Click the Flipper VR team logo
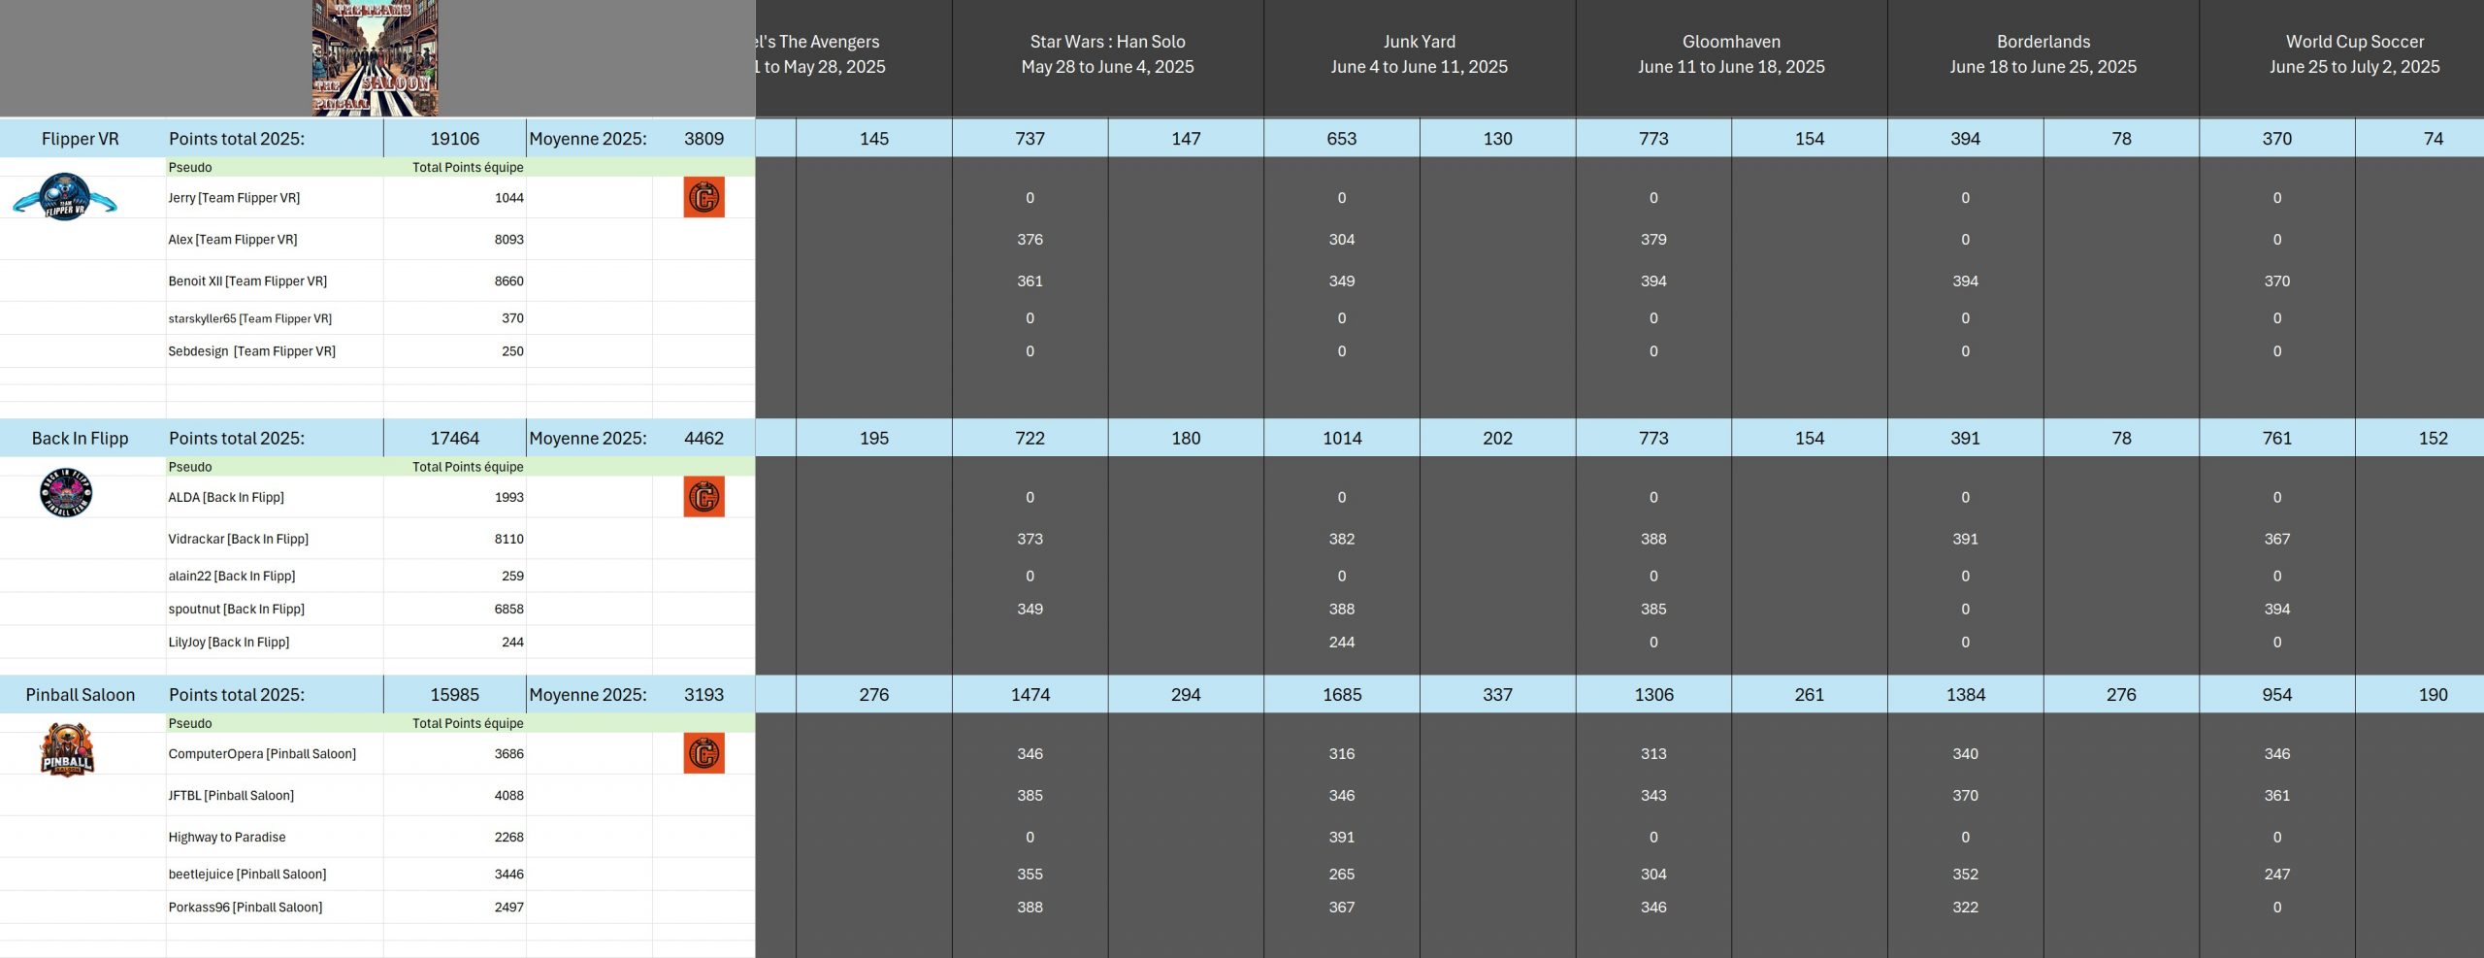 click(65, 197)
